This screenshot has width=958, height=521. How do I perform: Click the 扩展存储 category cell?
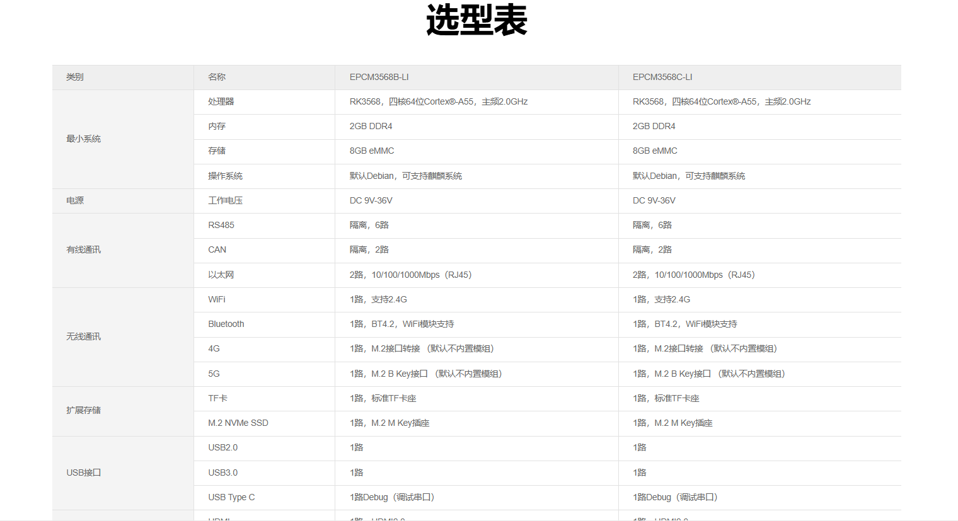click(83, 410)
